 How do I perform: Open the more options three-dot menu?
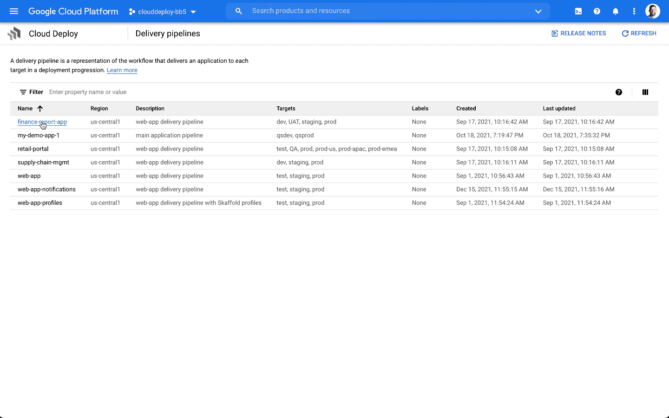(634, 11)
